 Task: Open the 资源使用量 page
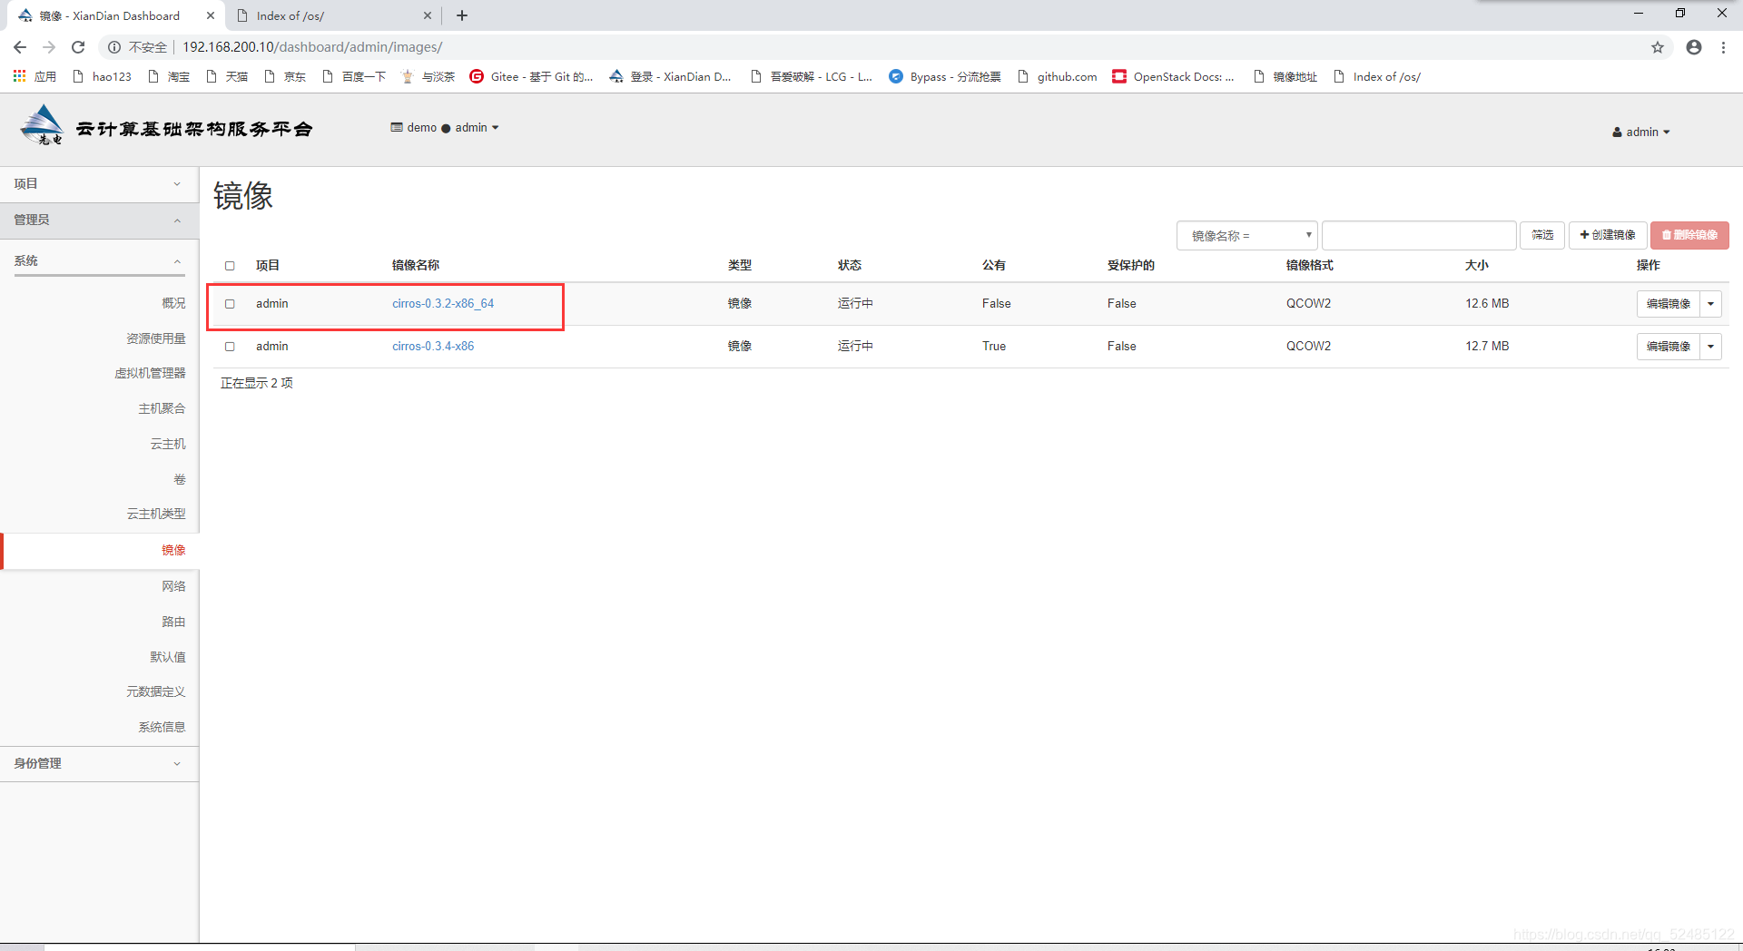click(x=156, y=338)
